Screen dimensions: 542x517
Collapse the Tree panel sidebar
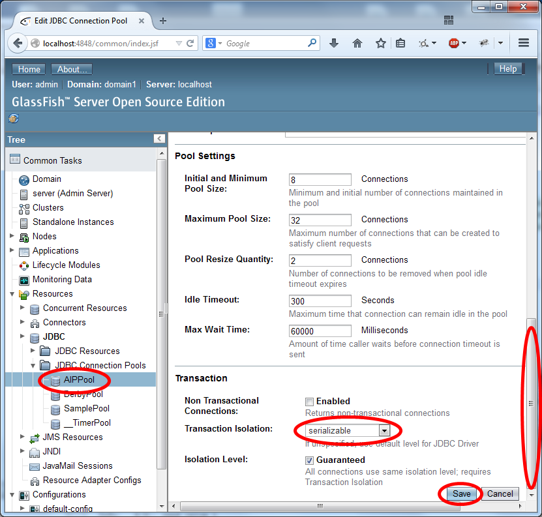159,139
